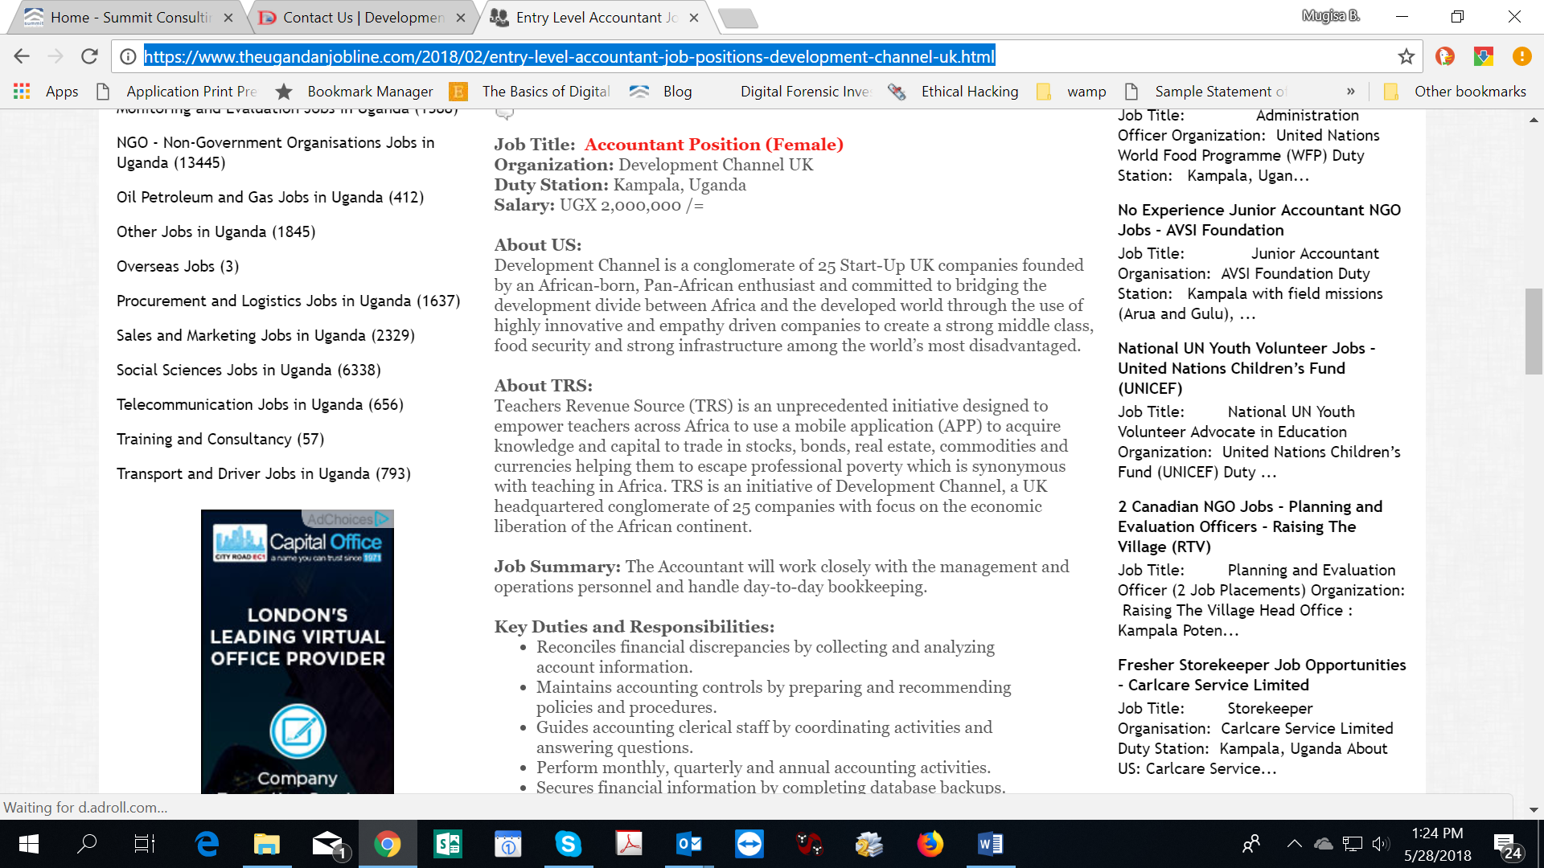View site information icon in address bar

(127, 56)
